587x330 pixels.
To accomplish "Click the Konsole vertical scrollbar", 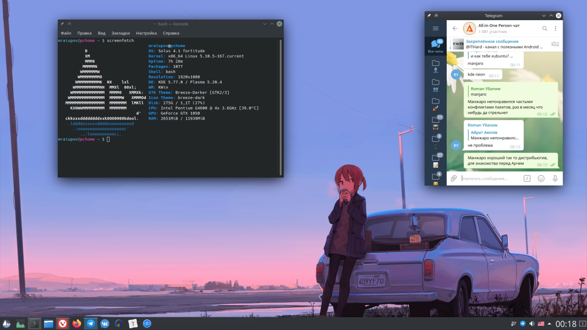I will [281, 107].
